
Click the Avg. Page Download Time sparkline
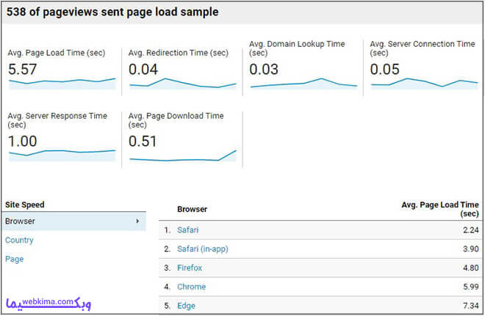click(x=183, y=155)
